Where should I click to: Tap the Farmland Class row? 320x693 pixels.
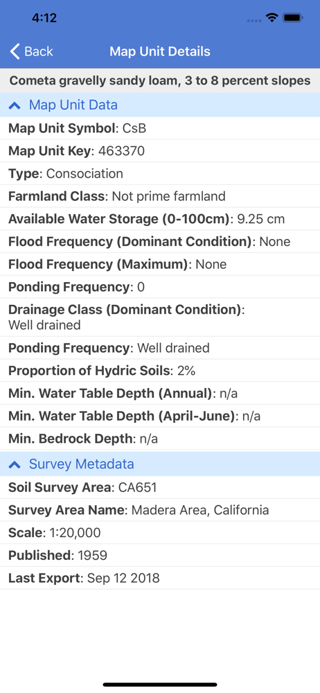[x=160, y=196]
